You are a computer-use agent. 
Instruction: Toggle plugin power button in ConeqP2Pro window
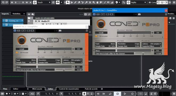(x=15, y=31)
